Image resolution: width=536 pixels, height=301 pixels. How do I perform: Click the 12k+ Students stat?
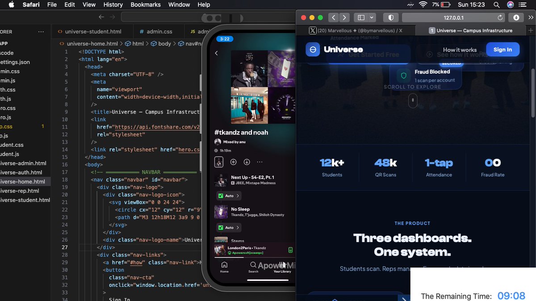click(x=332, y=167)
